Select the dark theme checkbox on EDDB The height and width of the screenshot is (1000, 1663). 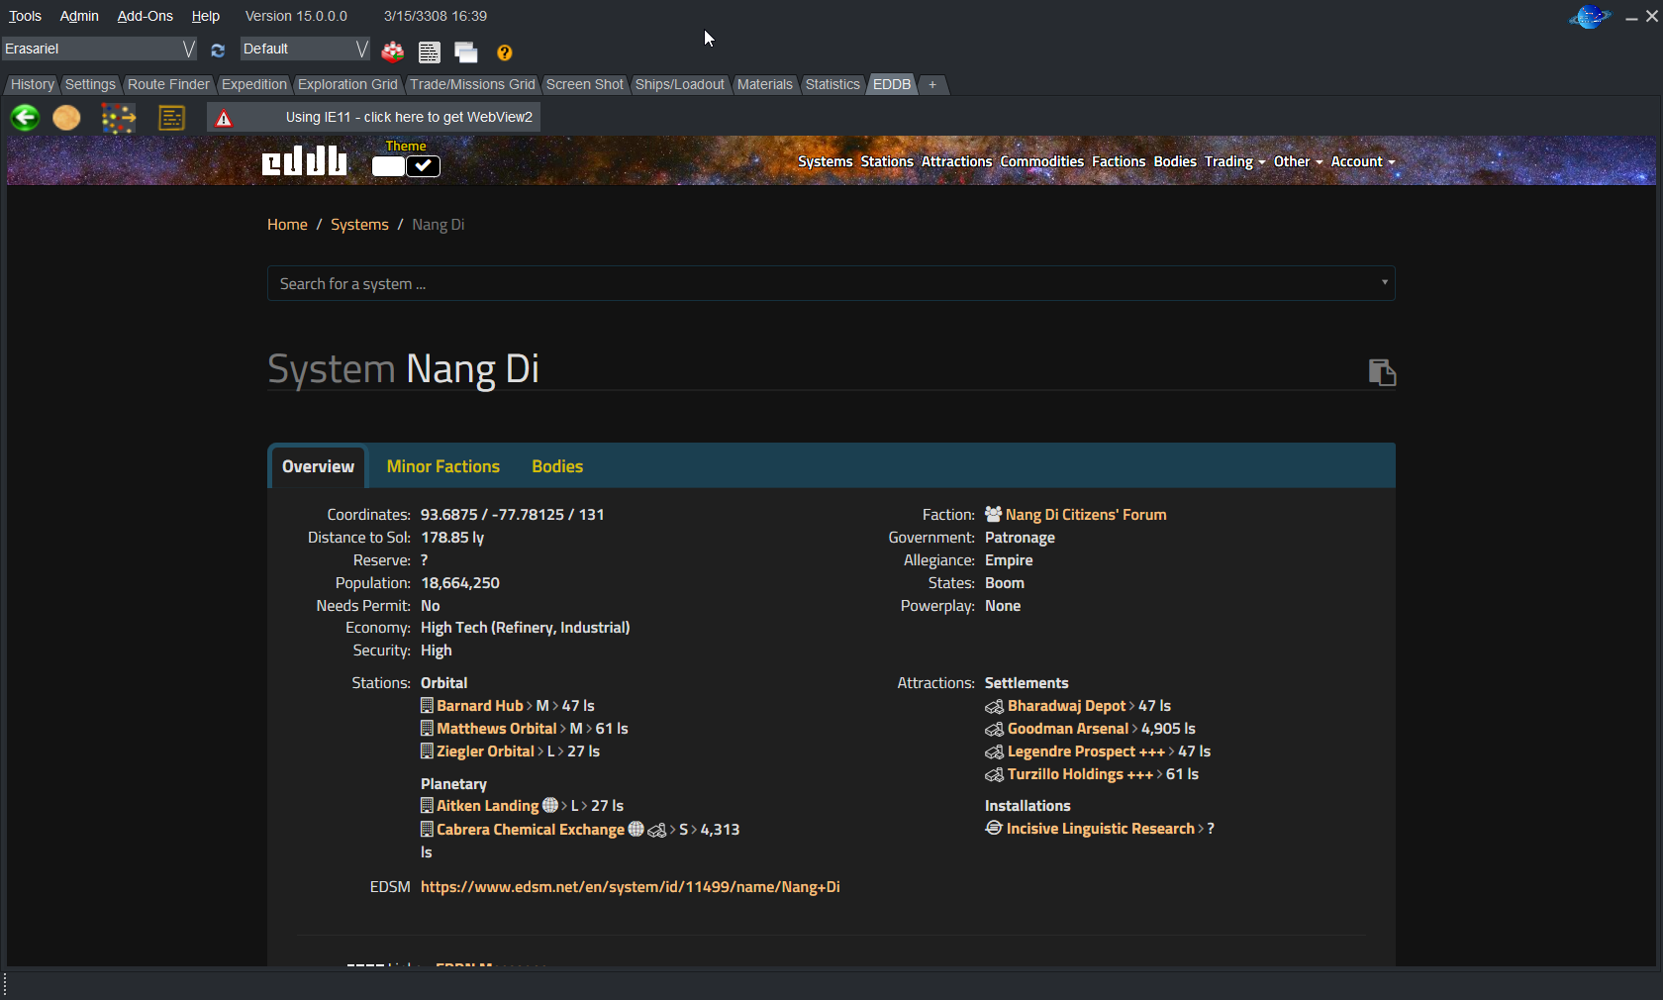click(424, 166)
